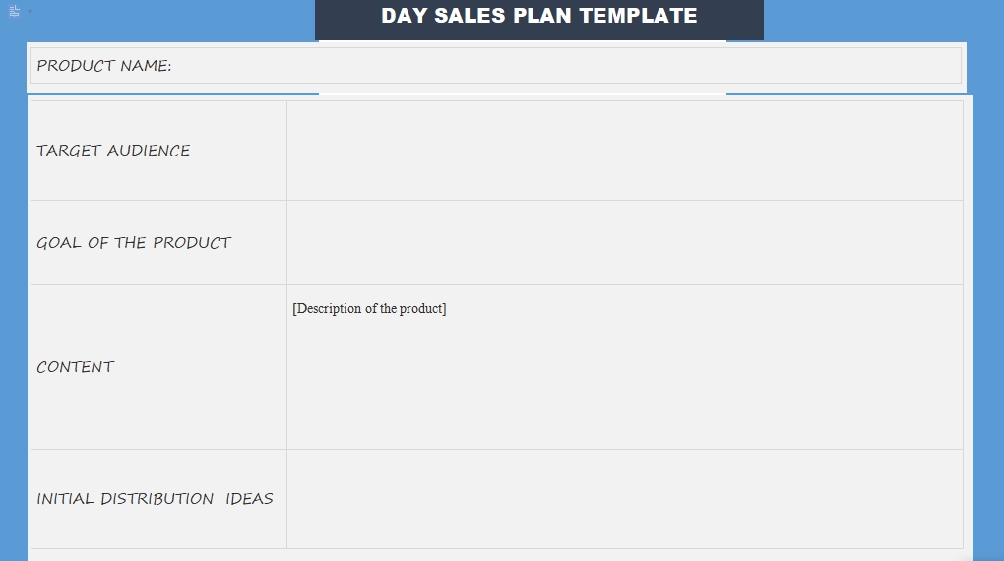The height and width of the screenshot is (561, 1004).
Task: Click the word "TEMPLATE" in the title banner
Action: point(638,16)
